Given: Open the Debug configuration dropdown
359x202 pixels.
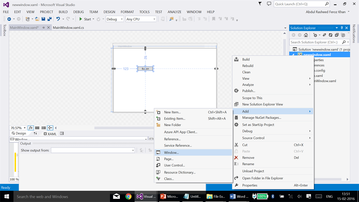Looking at the screenshot, I should point(115,19).
